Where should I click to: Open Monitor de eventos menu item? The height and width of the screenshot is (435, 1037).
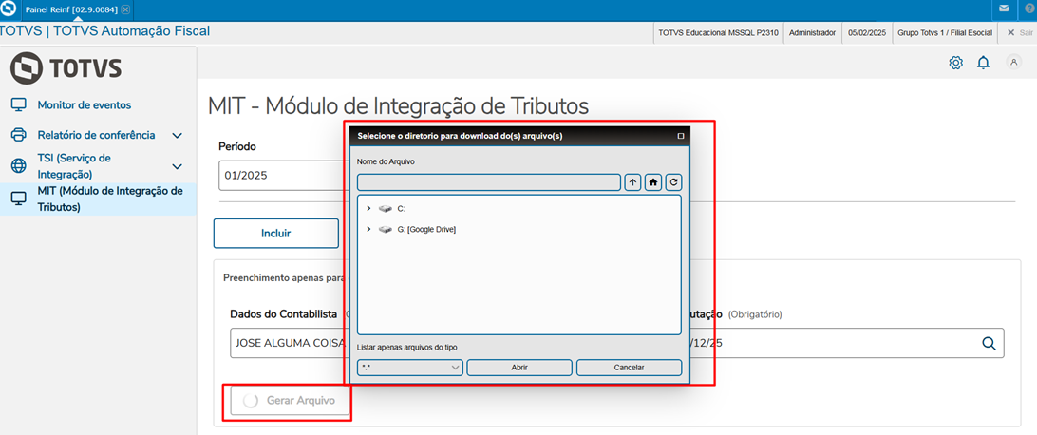(84, 105)
